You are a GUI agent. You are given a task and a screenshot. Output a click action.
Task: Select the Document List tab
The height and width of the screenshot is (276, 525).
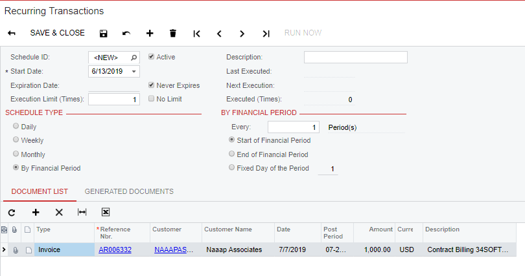pos(40,191)
